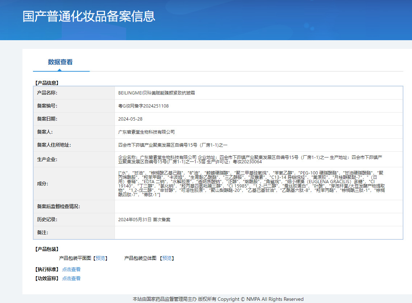Click the 备案编号 value 粤G妆网备字2024251108
412x303 pixels.
click(x=143, y=106)
